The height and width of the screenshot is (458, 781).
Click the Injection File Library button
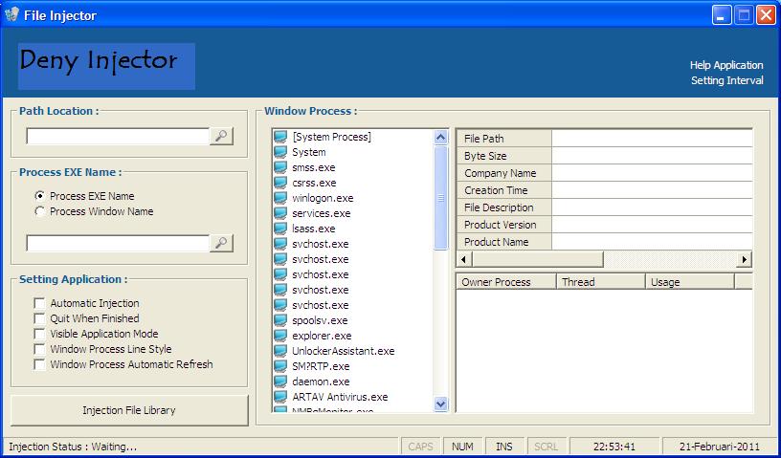[129, 411]
